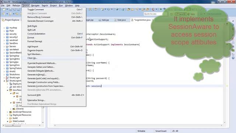This screenshot has width=236, height=133.
Task: Choose Generate Constructors from Superclass
Action: coord(54,86)
